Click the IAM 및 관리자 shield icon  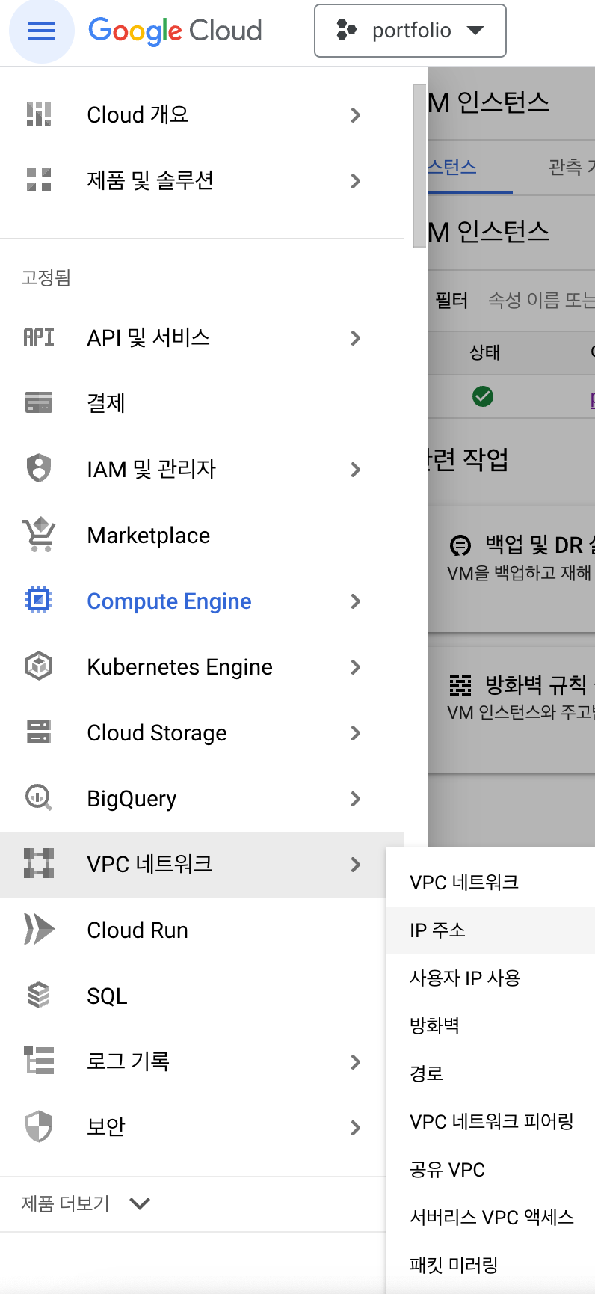point(39,469)
